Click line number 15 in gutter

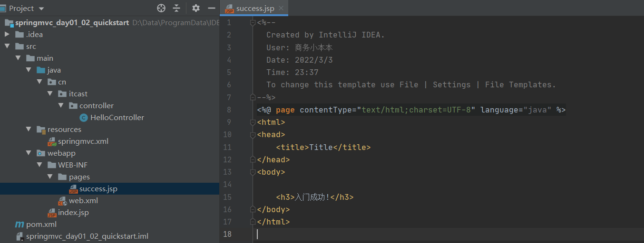click(x=226, y=197)
